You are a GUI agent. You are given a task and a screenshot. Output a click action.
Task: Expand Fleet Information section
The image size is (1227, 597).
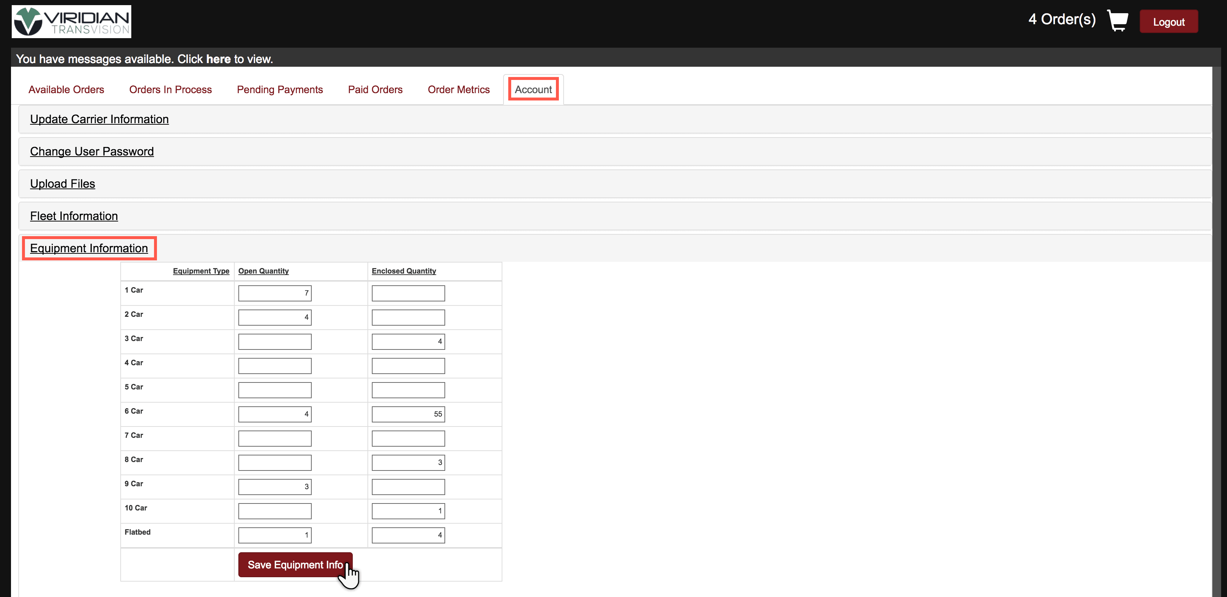tap(74, 216)
